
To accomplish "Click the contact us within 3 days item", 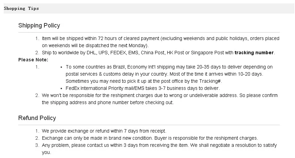I will (x=159, y=149).
